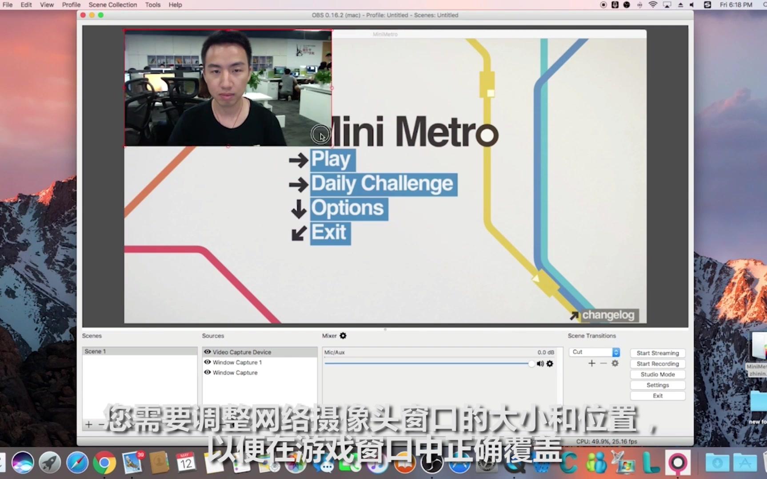This screenshot has height=479, width=767.
Task: Open the green L app in dock
Action: [651, 463]
